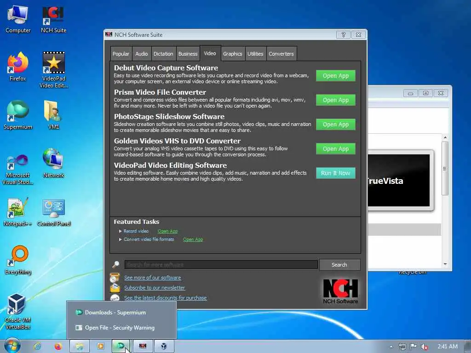This screenshot has width=471, height=353.
Task: Select the Video tab
Action: click(210, 53)
